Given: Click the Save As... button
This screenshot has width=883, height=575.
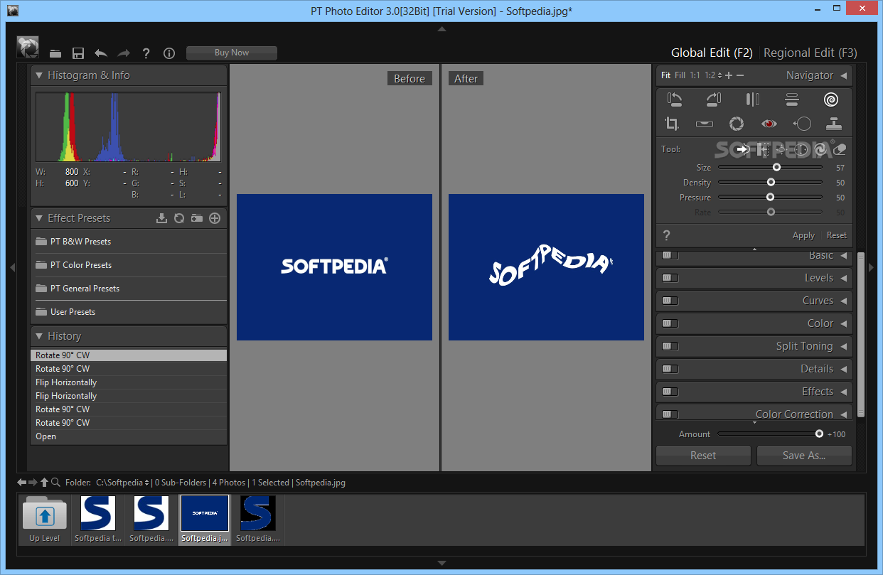Looking at the screenshot, I should click(804, 456).
